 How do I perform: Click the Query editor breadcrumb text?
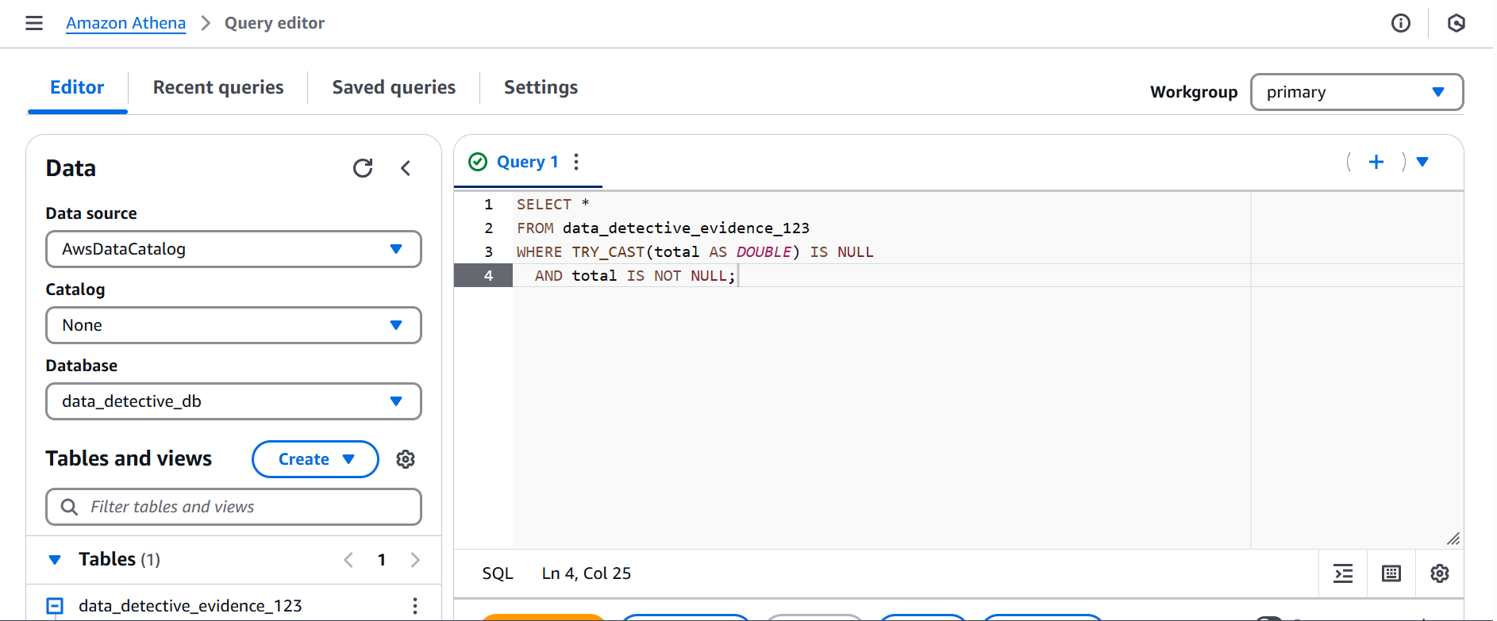[275, 23]
